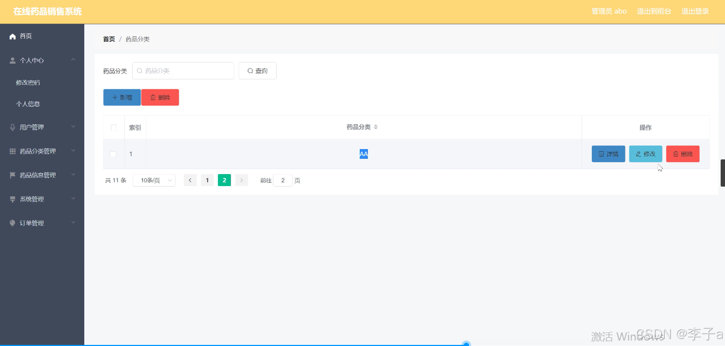
Task: Click the icon beside 系统管理
Action: coord(12,199)
